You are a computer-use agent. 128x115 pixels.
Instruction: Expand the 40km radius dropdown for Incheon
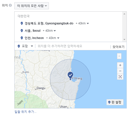pos(53,38)
